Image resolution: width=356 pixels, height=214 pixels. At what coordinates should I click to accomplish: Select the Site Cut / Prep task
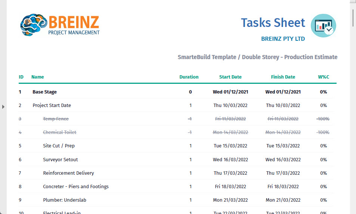click(59, 146)
